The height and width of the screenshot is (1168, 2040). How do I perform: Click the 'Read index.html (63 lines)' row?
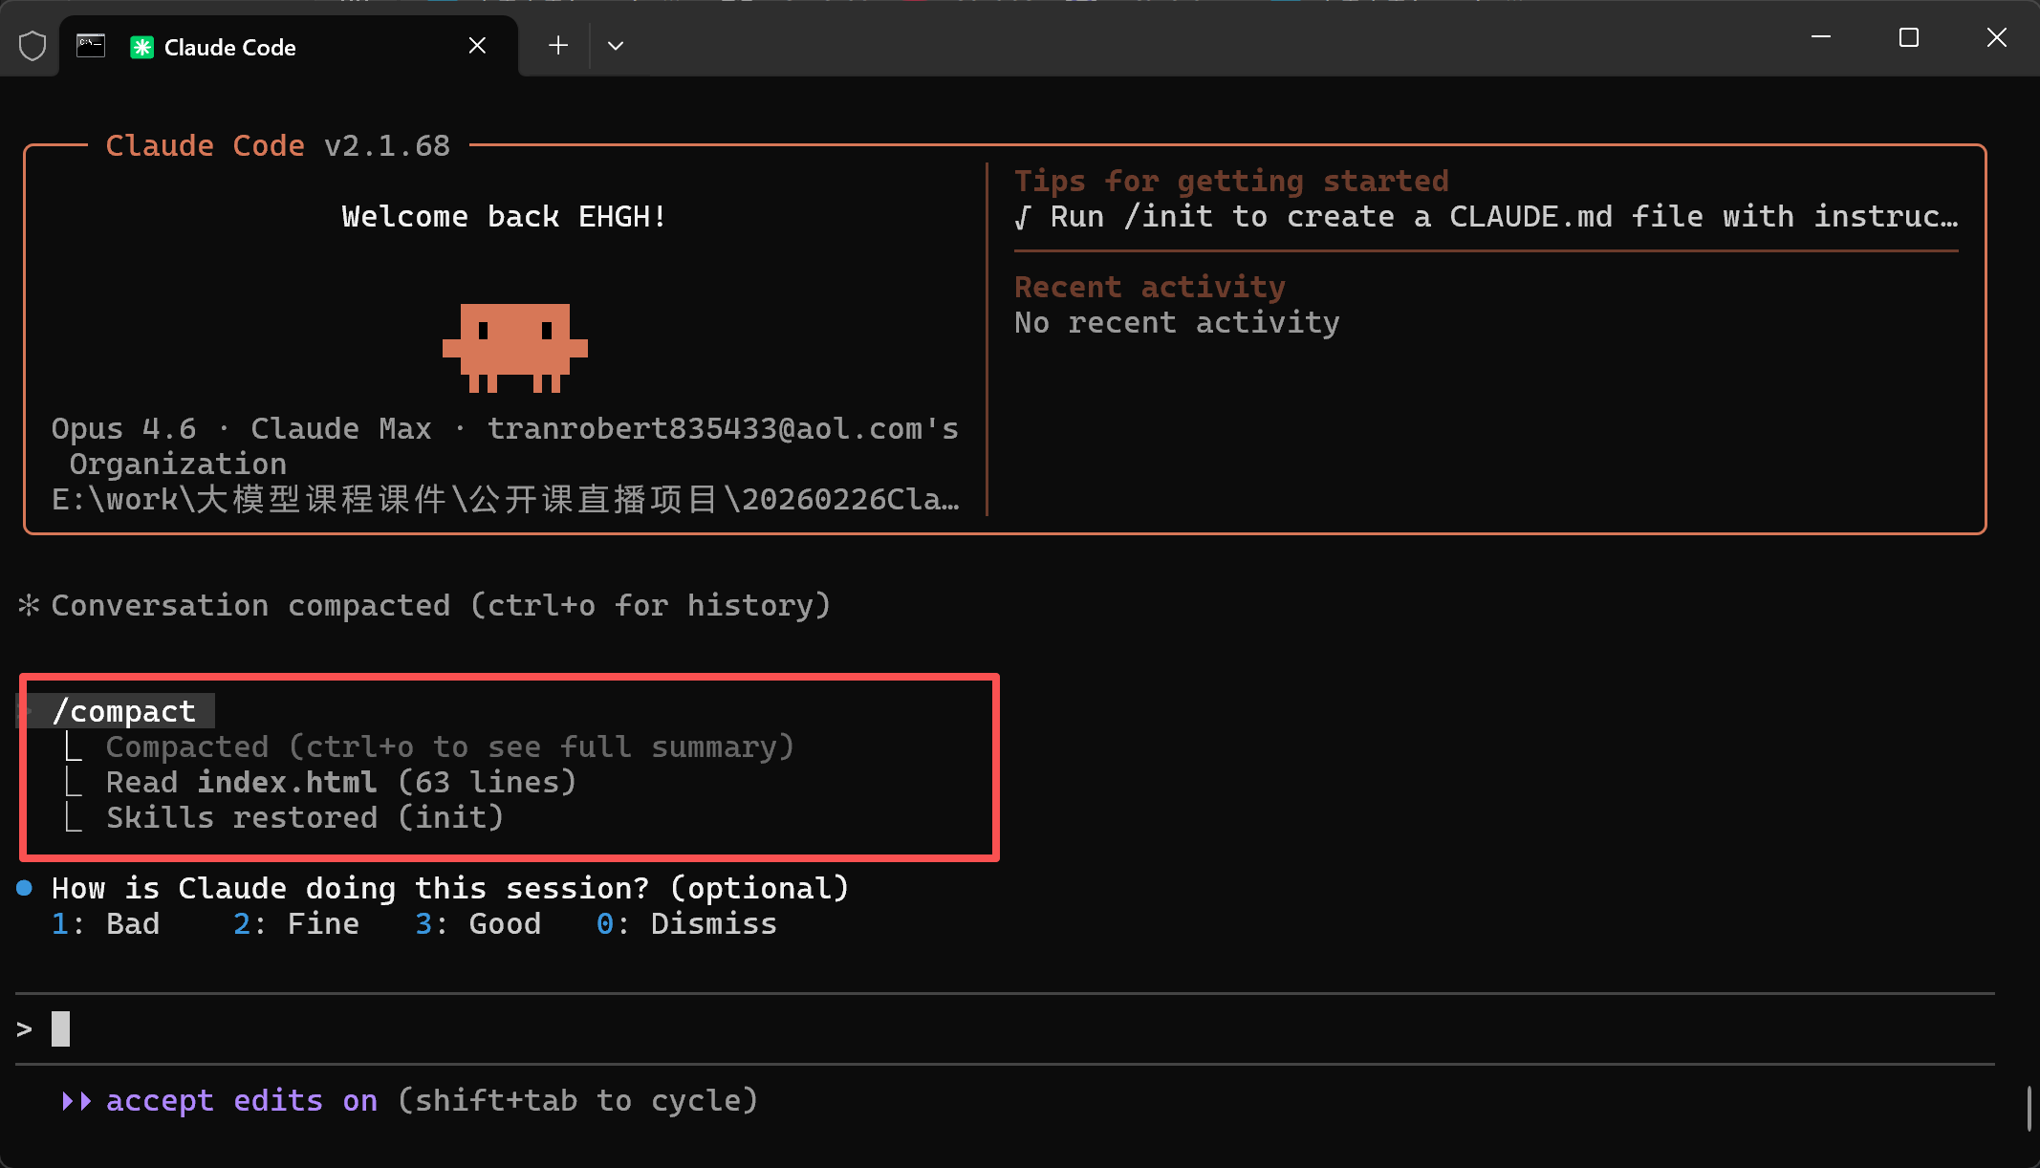tap(341, 783)
